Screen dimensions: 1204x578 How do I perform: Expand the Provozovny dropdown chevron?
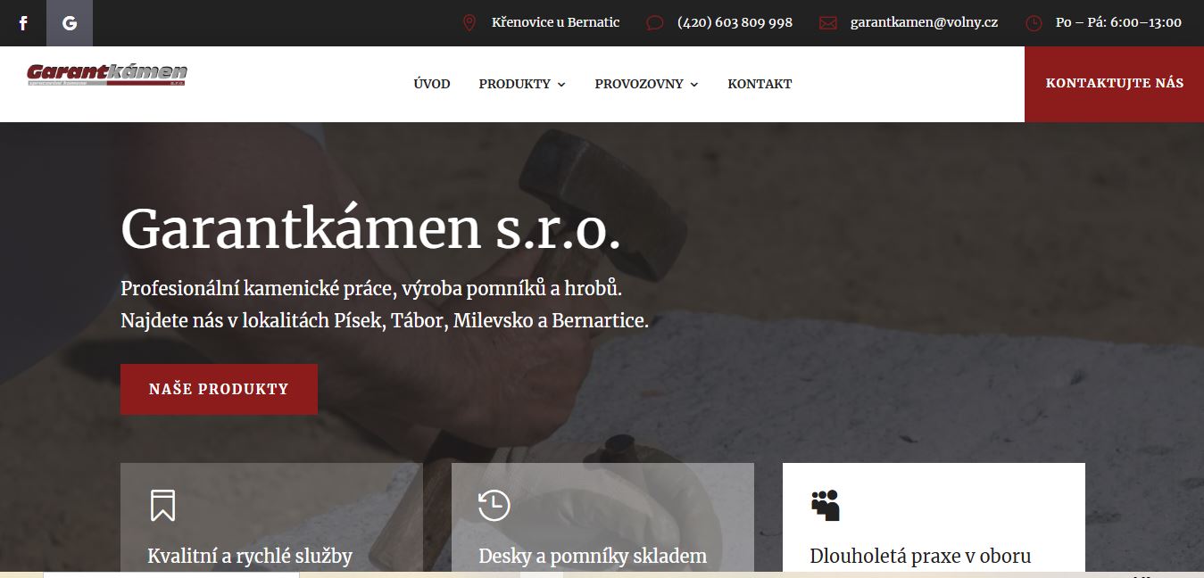[694, 85]
